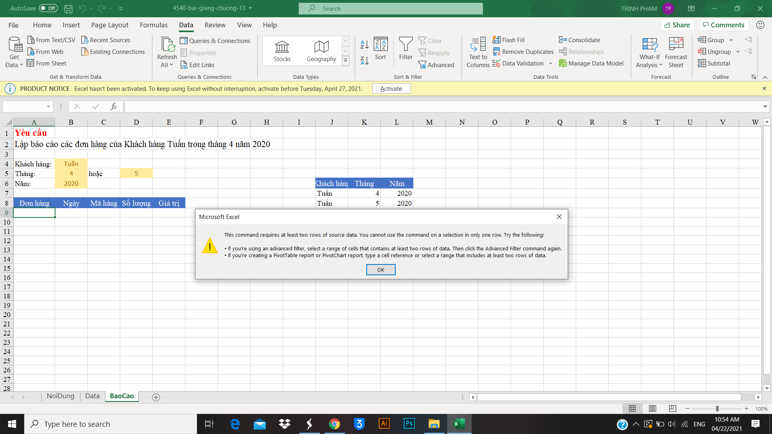Select the Stocks data type
772x434 pixels.
(x=282, y=51)
